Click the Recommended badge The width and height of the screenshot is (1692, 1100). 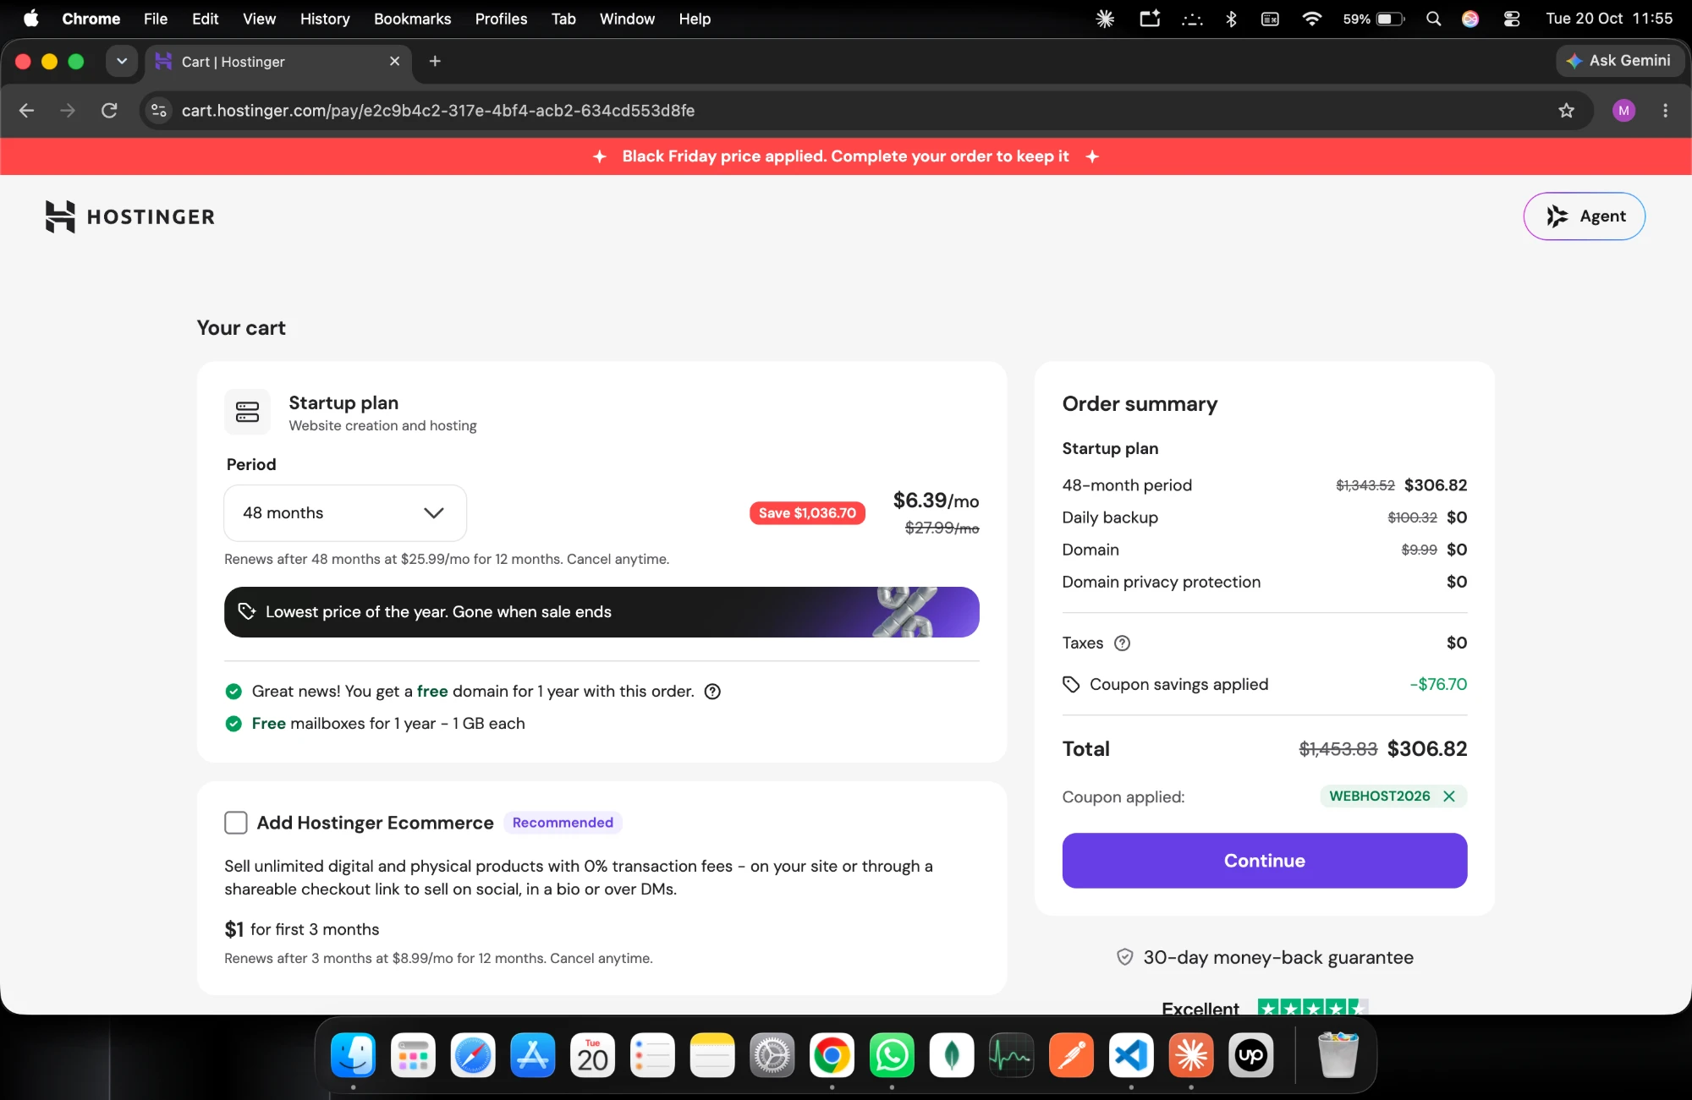click(x=563, y=823)
